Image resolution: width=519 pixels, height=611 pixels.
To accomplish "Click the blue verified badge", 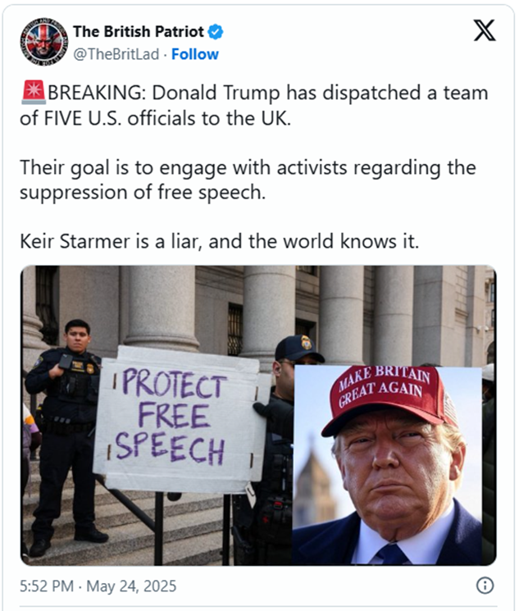I will point(216,31).
